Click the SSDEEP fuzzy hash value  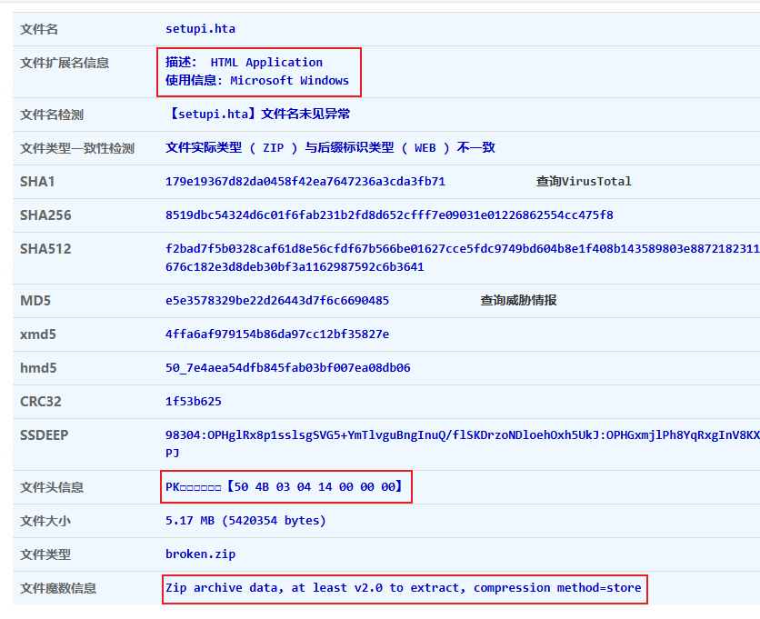462,435
